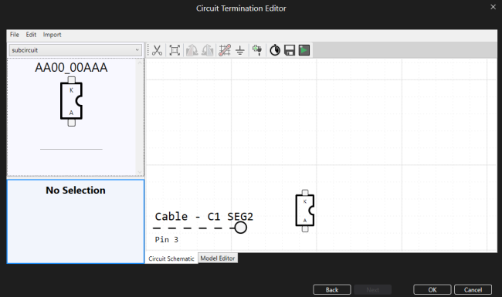Click the add plug/port icon

[x=257, y=50]
